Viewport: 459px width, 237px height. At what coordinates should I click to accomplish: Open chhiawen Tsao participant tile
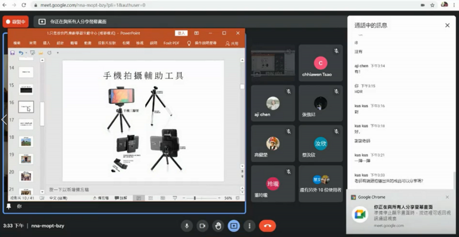coord(321,64)
